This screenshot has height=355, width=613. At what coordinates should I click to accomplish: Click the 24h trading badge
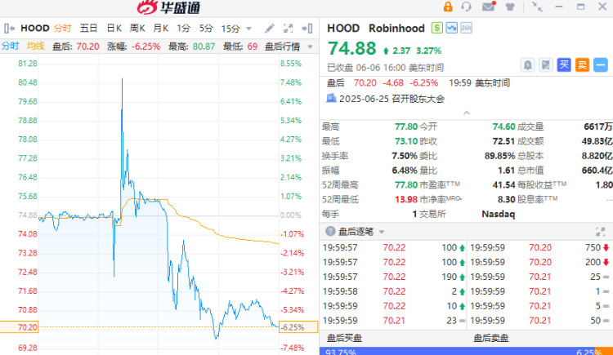[x=466, y=28]
